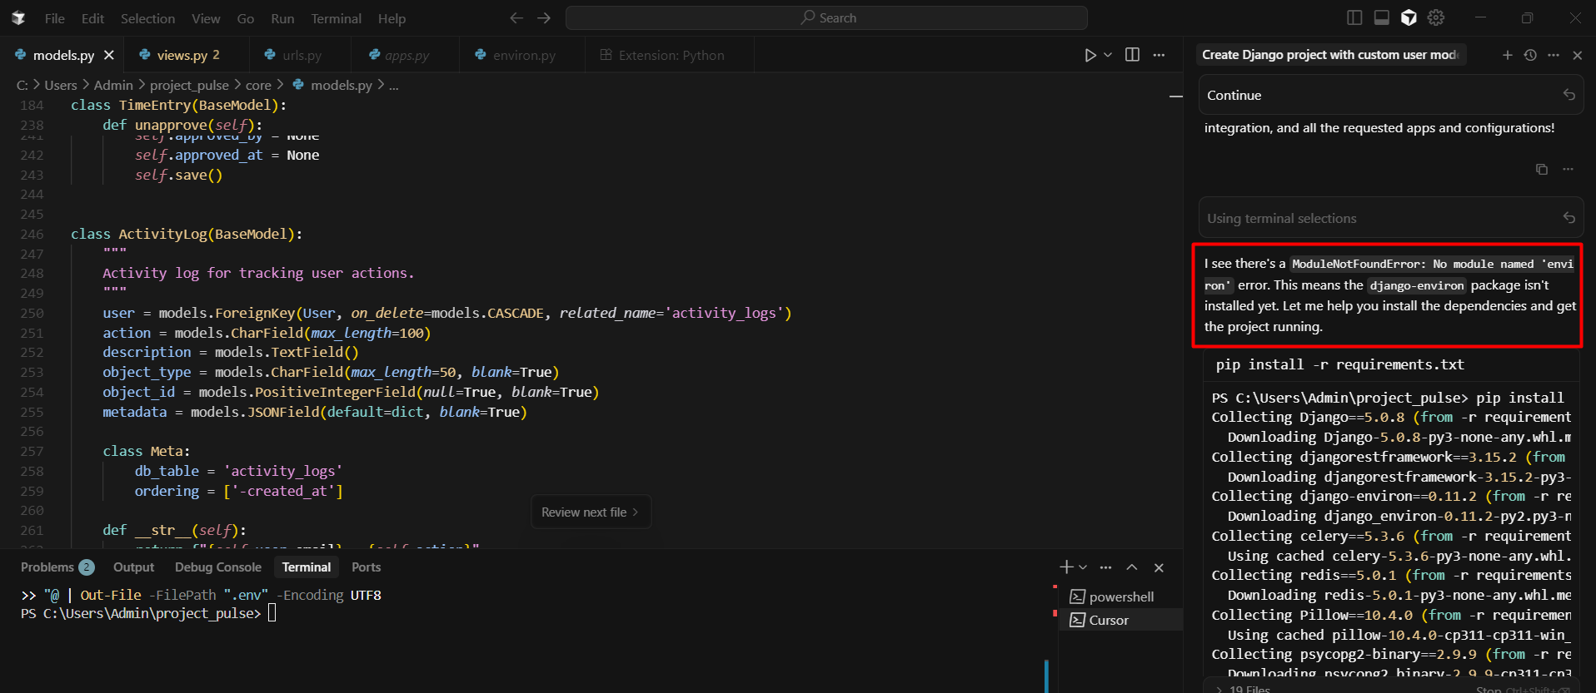Image resolution: width=1596 pixels, height=693 pixels.
Task: Start a new chat with plus icon
Action: (1507, 55)
